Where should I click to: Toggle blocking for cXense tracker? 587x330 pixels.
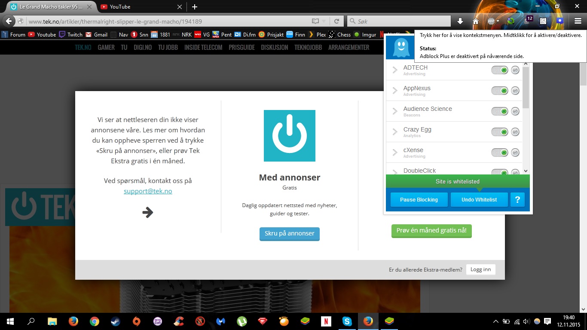[500, 153]
